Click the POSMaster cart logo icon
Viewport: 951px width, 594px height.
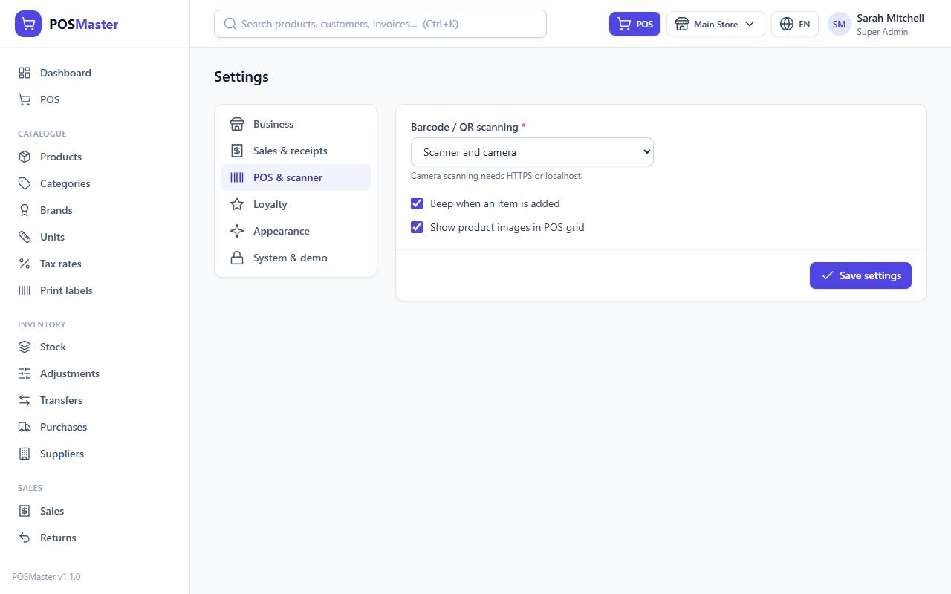point(28,24)
